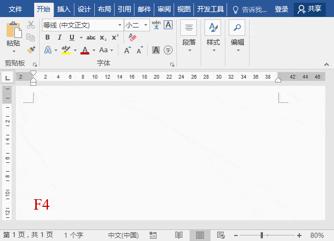
Task: Increase font size with grow A
Action: [x=127, y=50]
